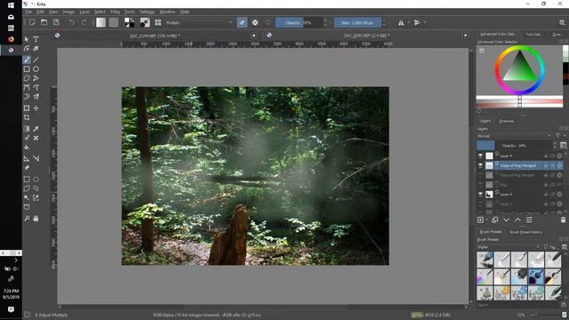Open the layer filter funnel dropdown
This screenshot has width=569, height=320.
point(559,136)
